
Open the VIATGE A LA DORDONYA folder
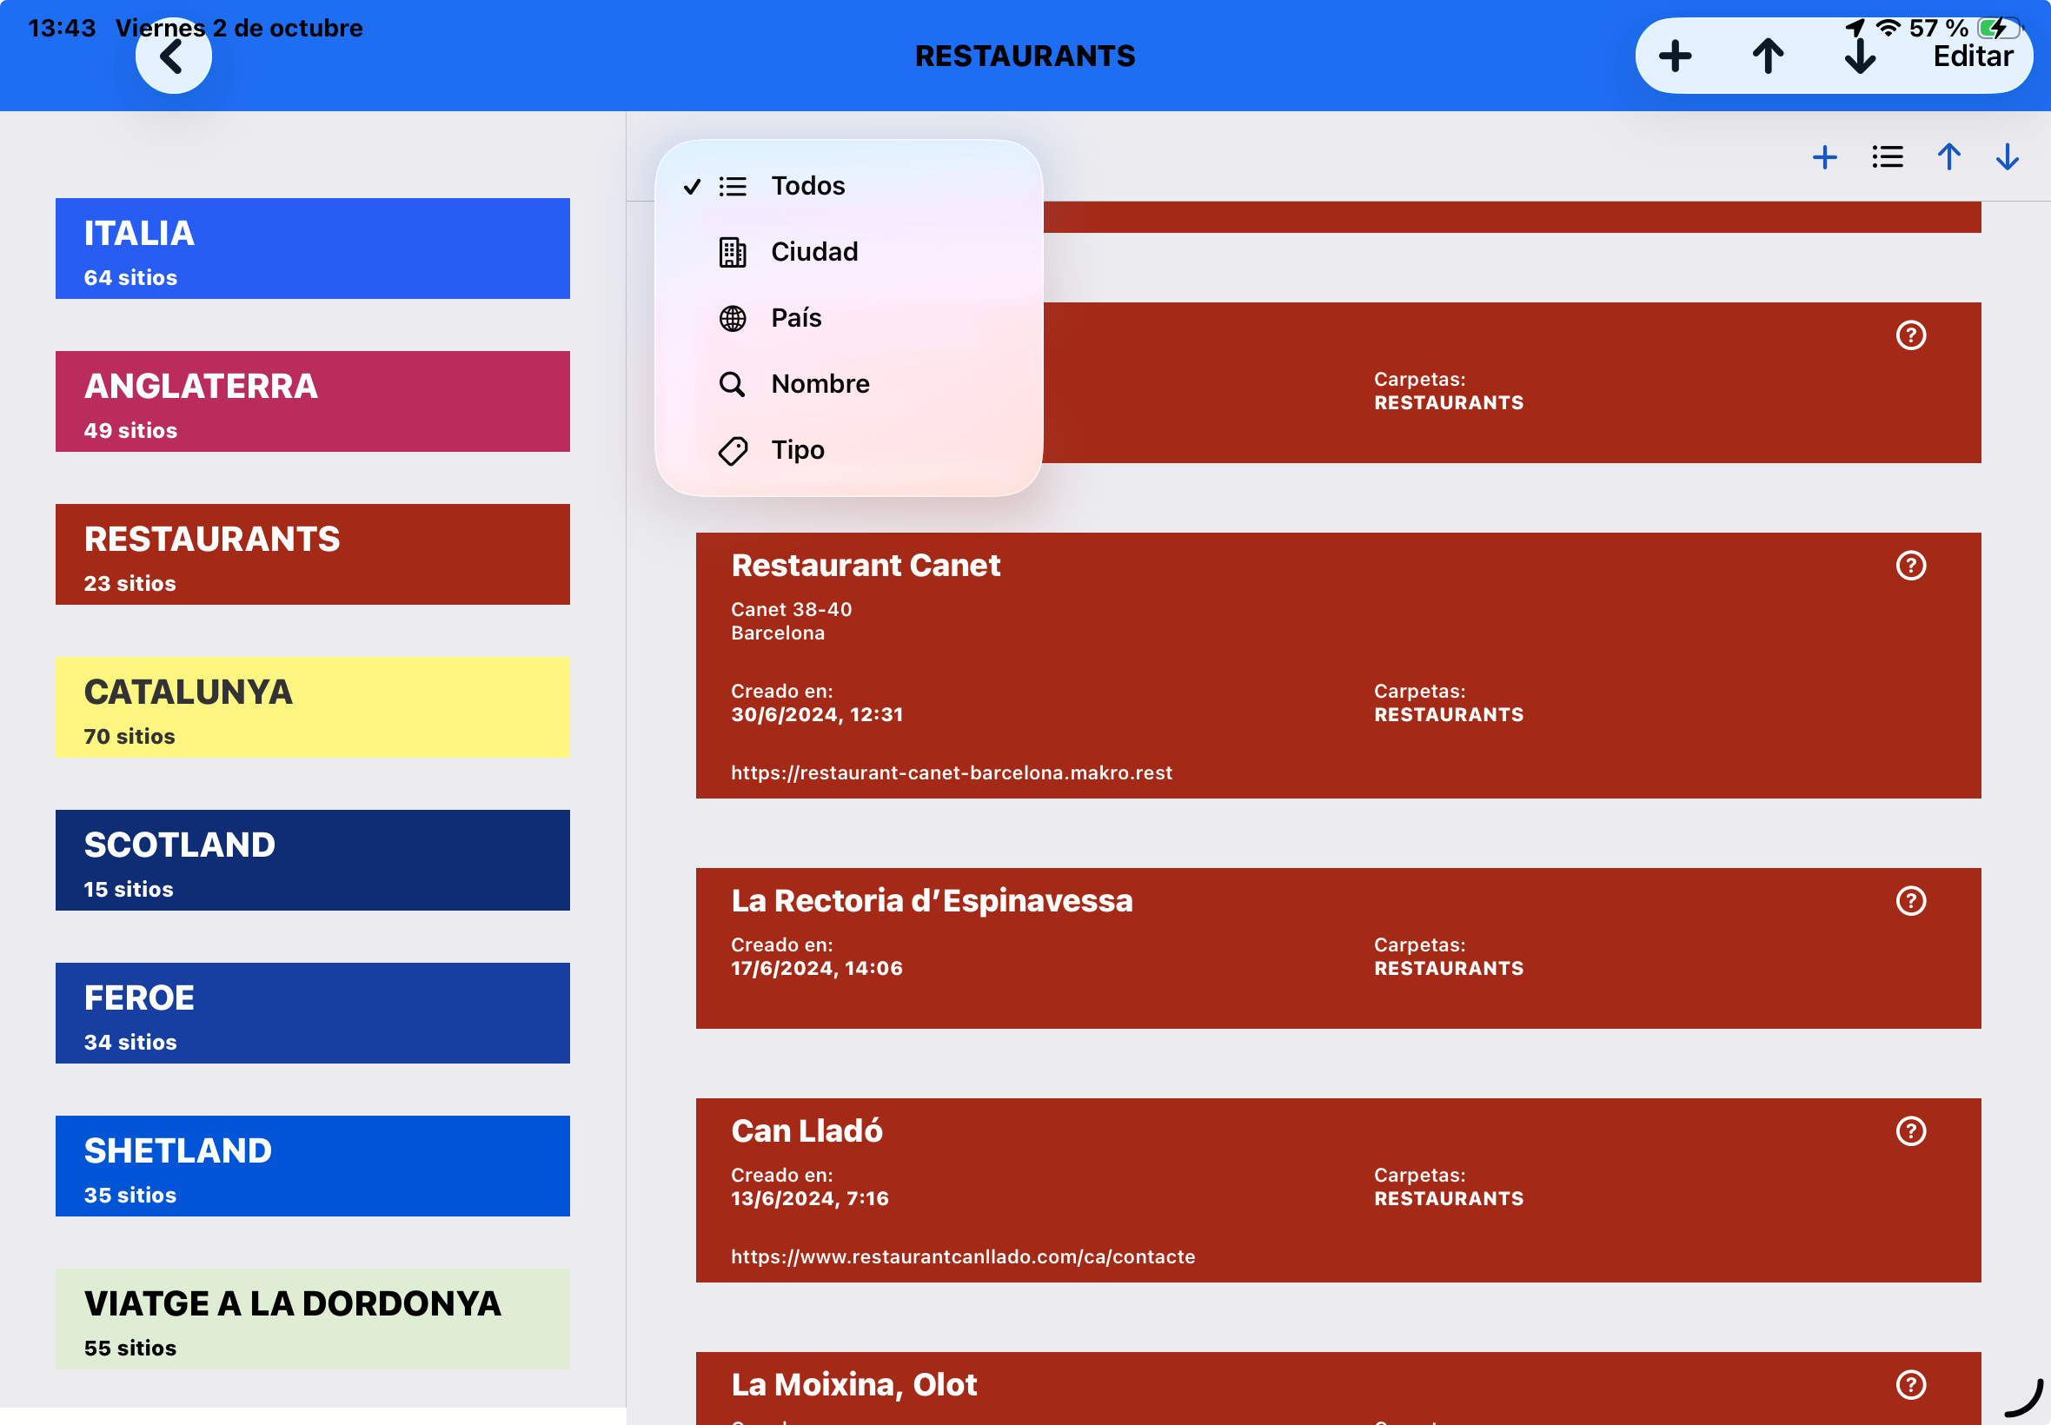313,1319
